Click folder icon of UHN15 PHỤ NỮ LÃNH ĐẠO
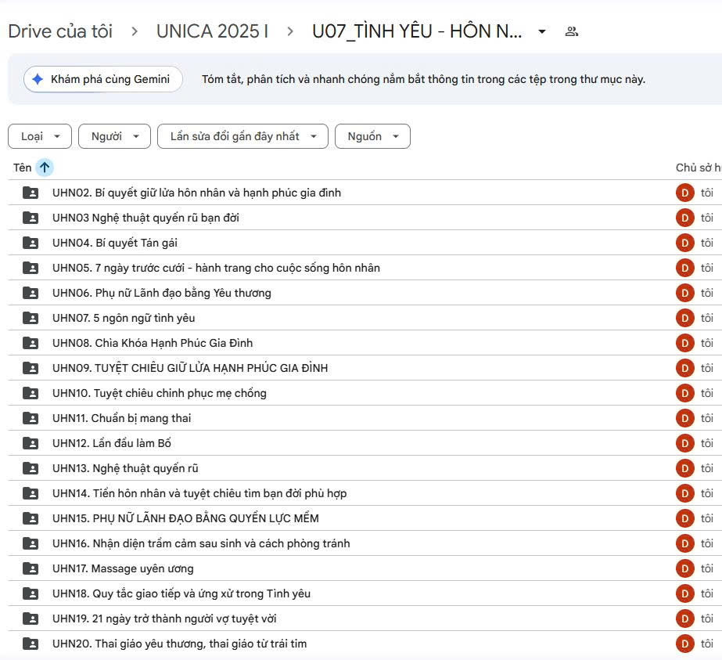 click(31, 518)
